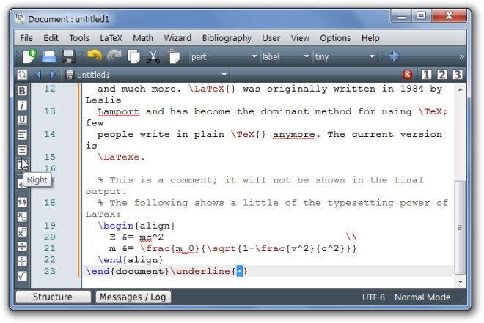Click line number 23 in the gutter
The image size is (484, 323).
click(50, 271)
